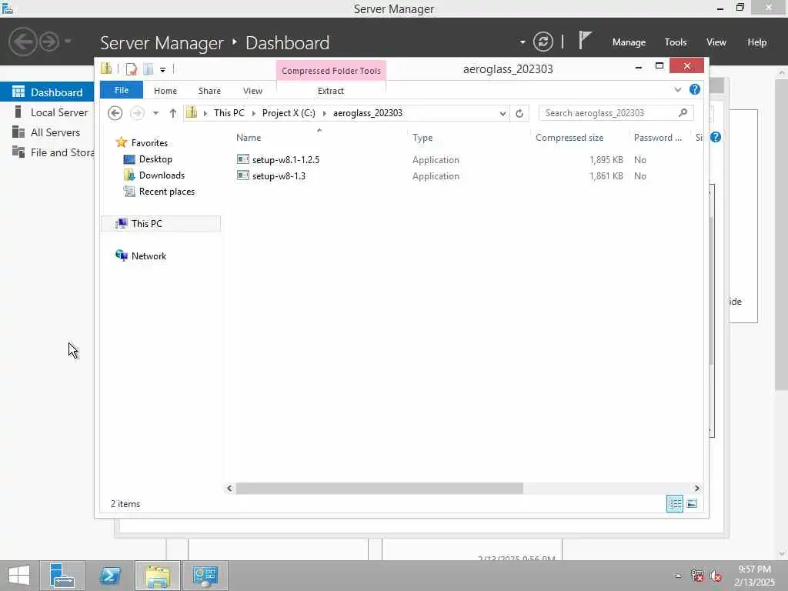This screenshot has width=788, height=591.
Task: Expand the ribbon with the chevron
Action: pos(677,89)
